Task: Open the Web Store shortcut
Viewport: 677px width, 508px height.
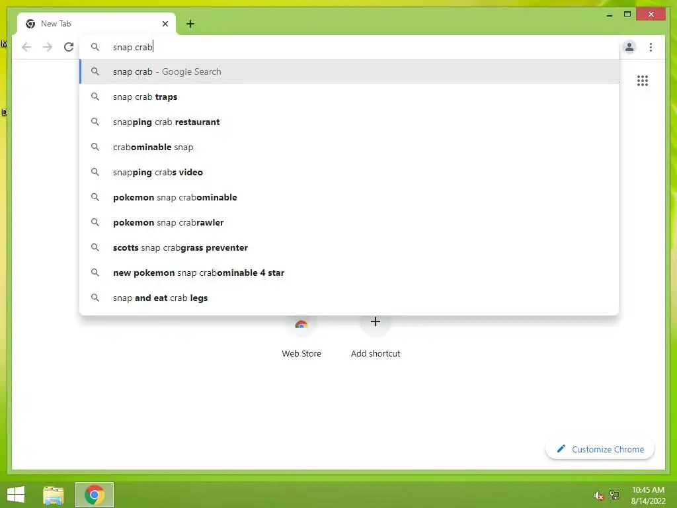Action: click(x=301, y=337)
